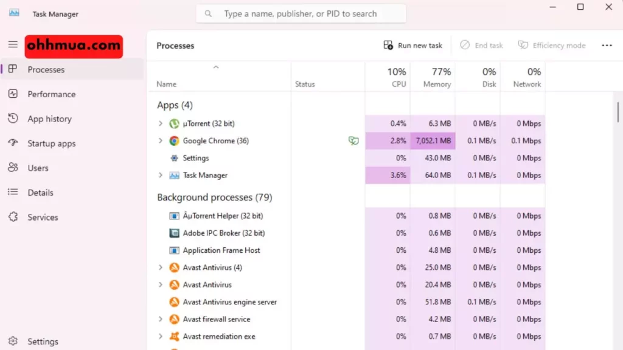Click the vertical scrollbar on process list

point(618,112)
